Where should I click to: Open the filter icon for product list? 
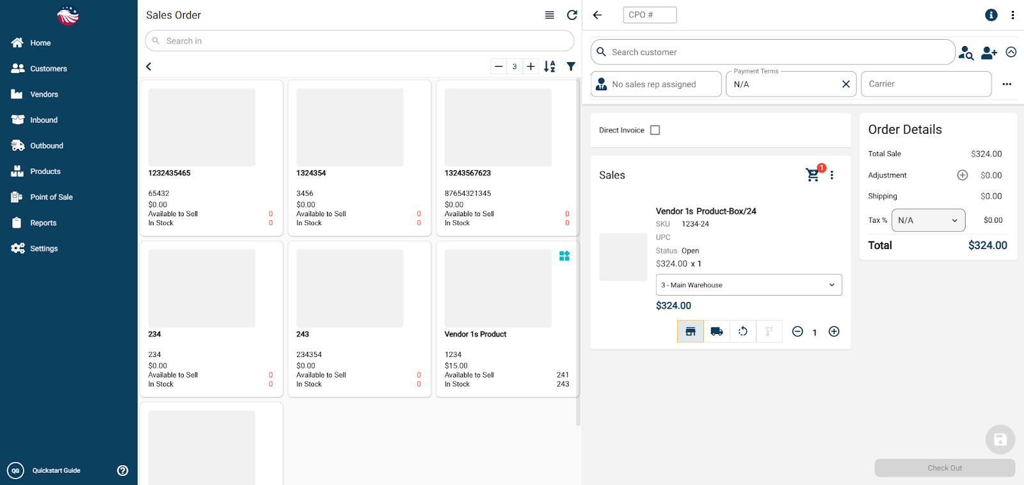[x=571, y=67]
